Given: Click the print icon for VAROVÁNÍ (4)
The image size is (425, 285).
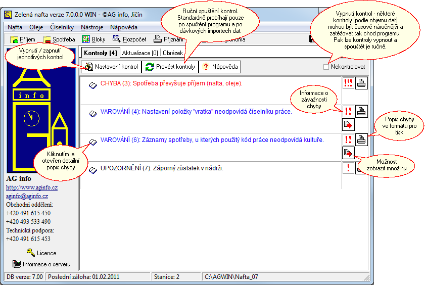Looking at the screenshot, I should pos(361,111).
